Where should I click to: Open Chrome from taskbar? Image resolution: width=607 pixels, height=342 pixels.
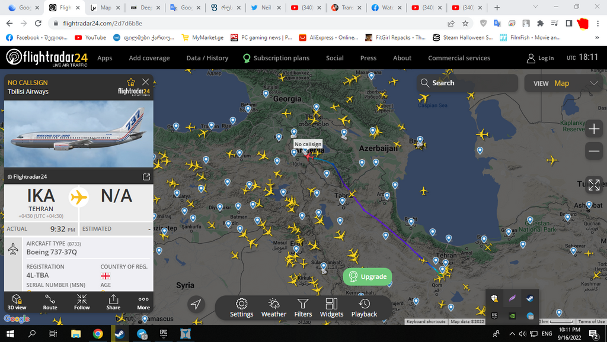pyautogui.click(x=98, y=334)
